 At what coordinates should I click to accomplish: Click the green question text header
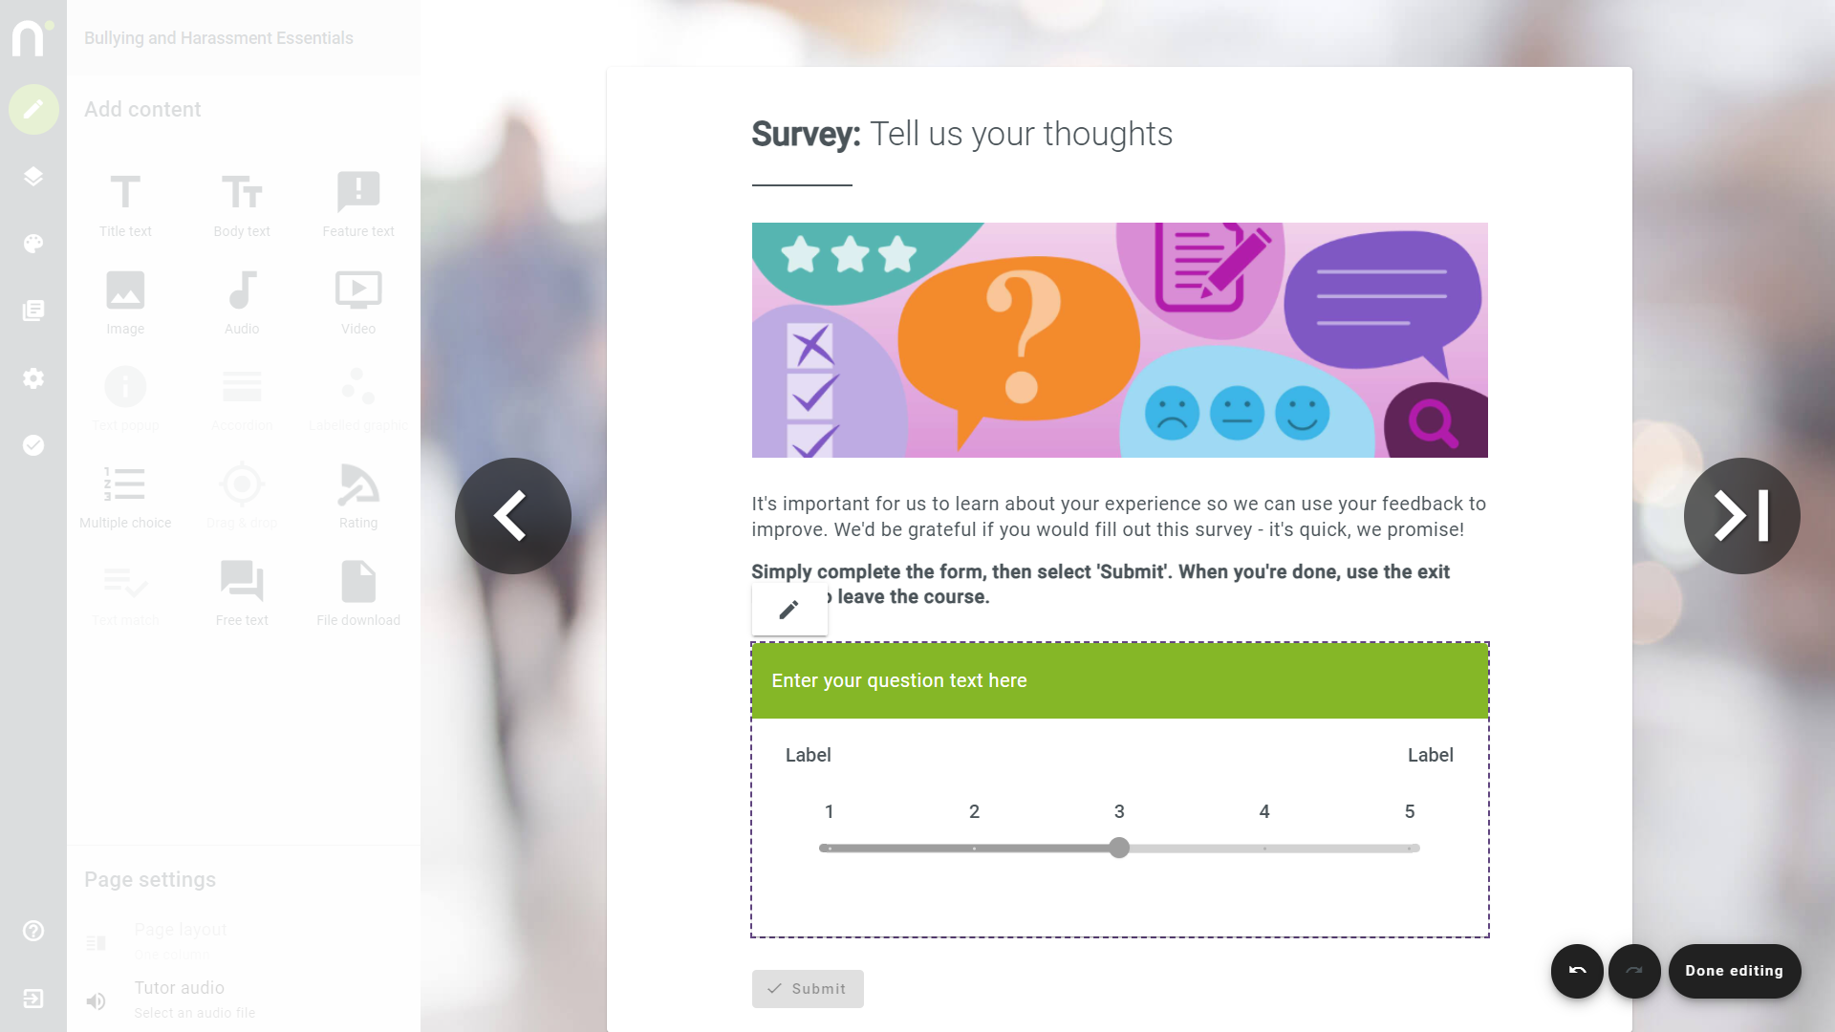pos(1120,680)
